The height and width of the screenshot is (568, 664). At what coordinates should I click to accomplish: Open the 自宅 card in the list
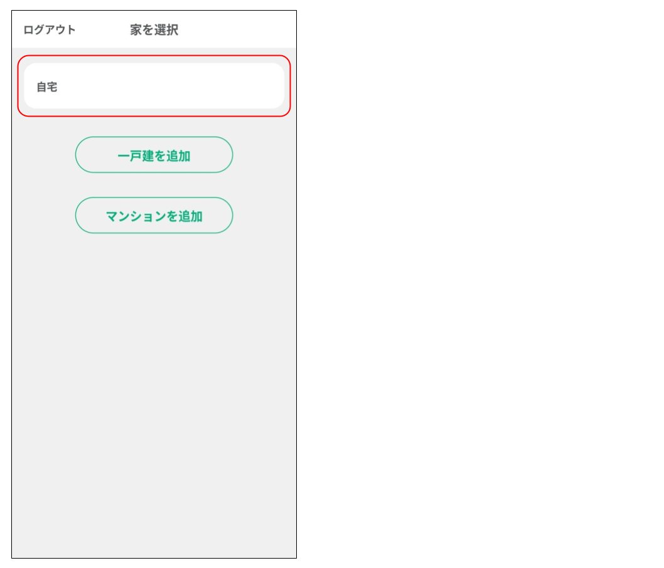pos(154,87)
